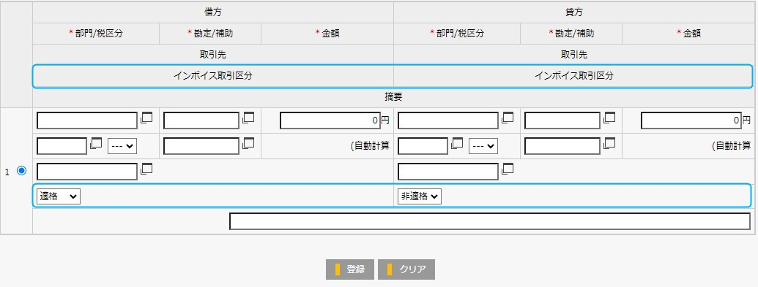
Task: Focus credit 金額 amount field
Action: click(691, 120)
